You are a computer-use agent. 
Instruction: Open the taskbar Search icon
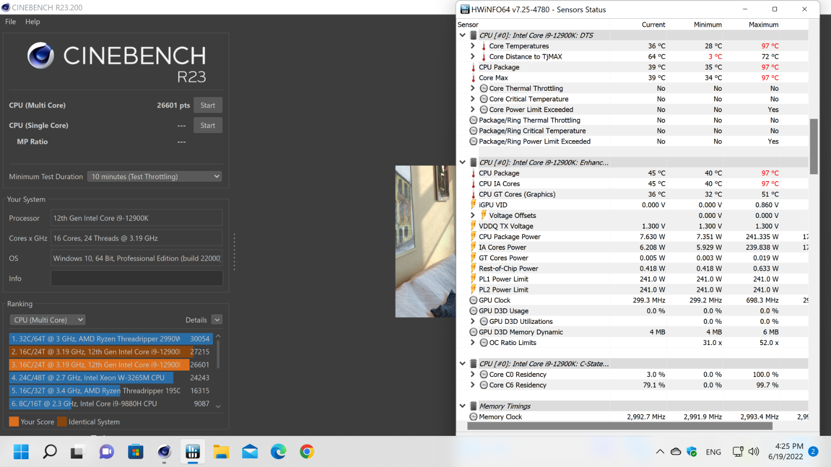(49, 452)
